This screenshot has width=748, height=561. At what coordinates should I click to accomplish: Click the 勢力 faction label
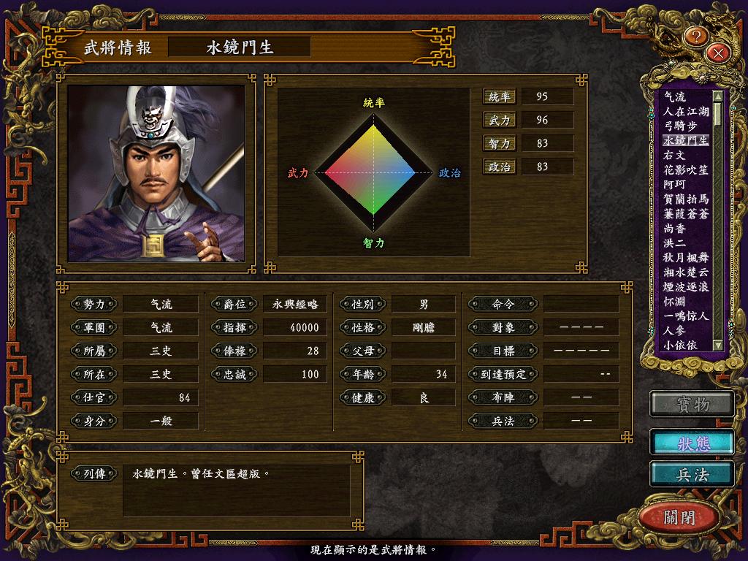tap(94, 304)
